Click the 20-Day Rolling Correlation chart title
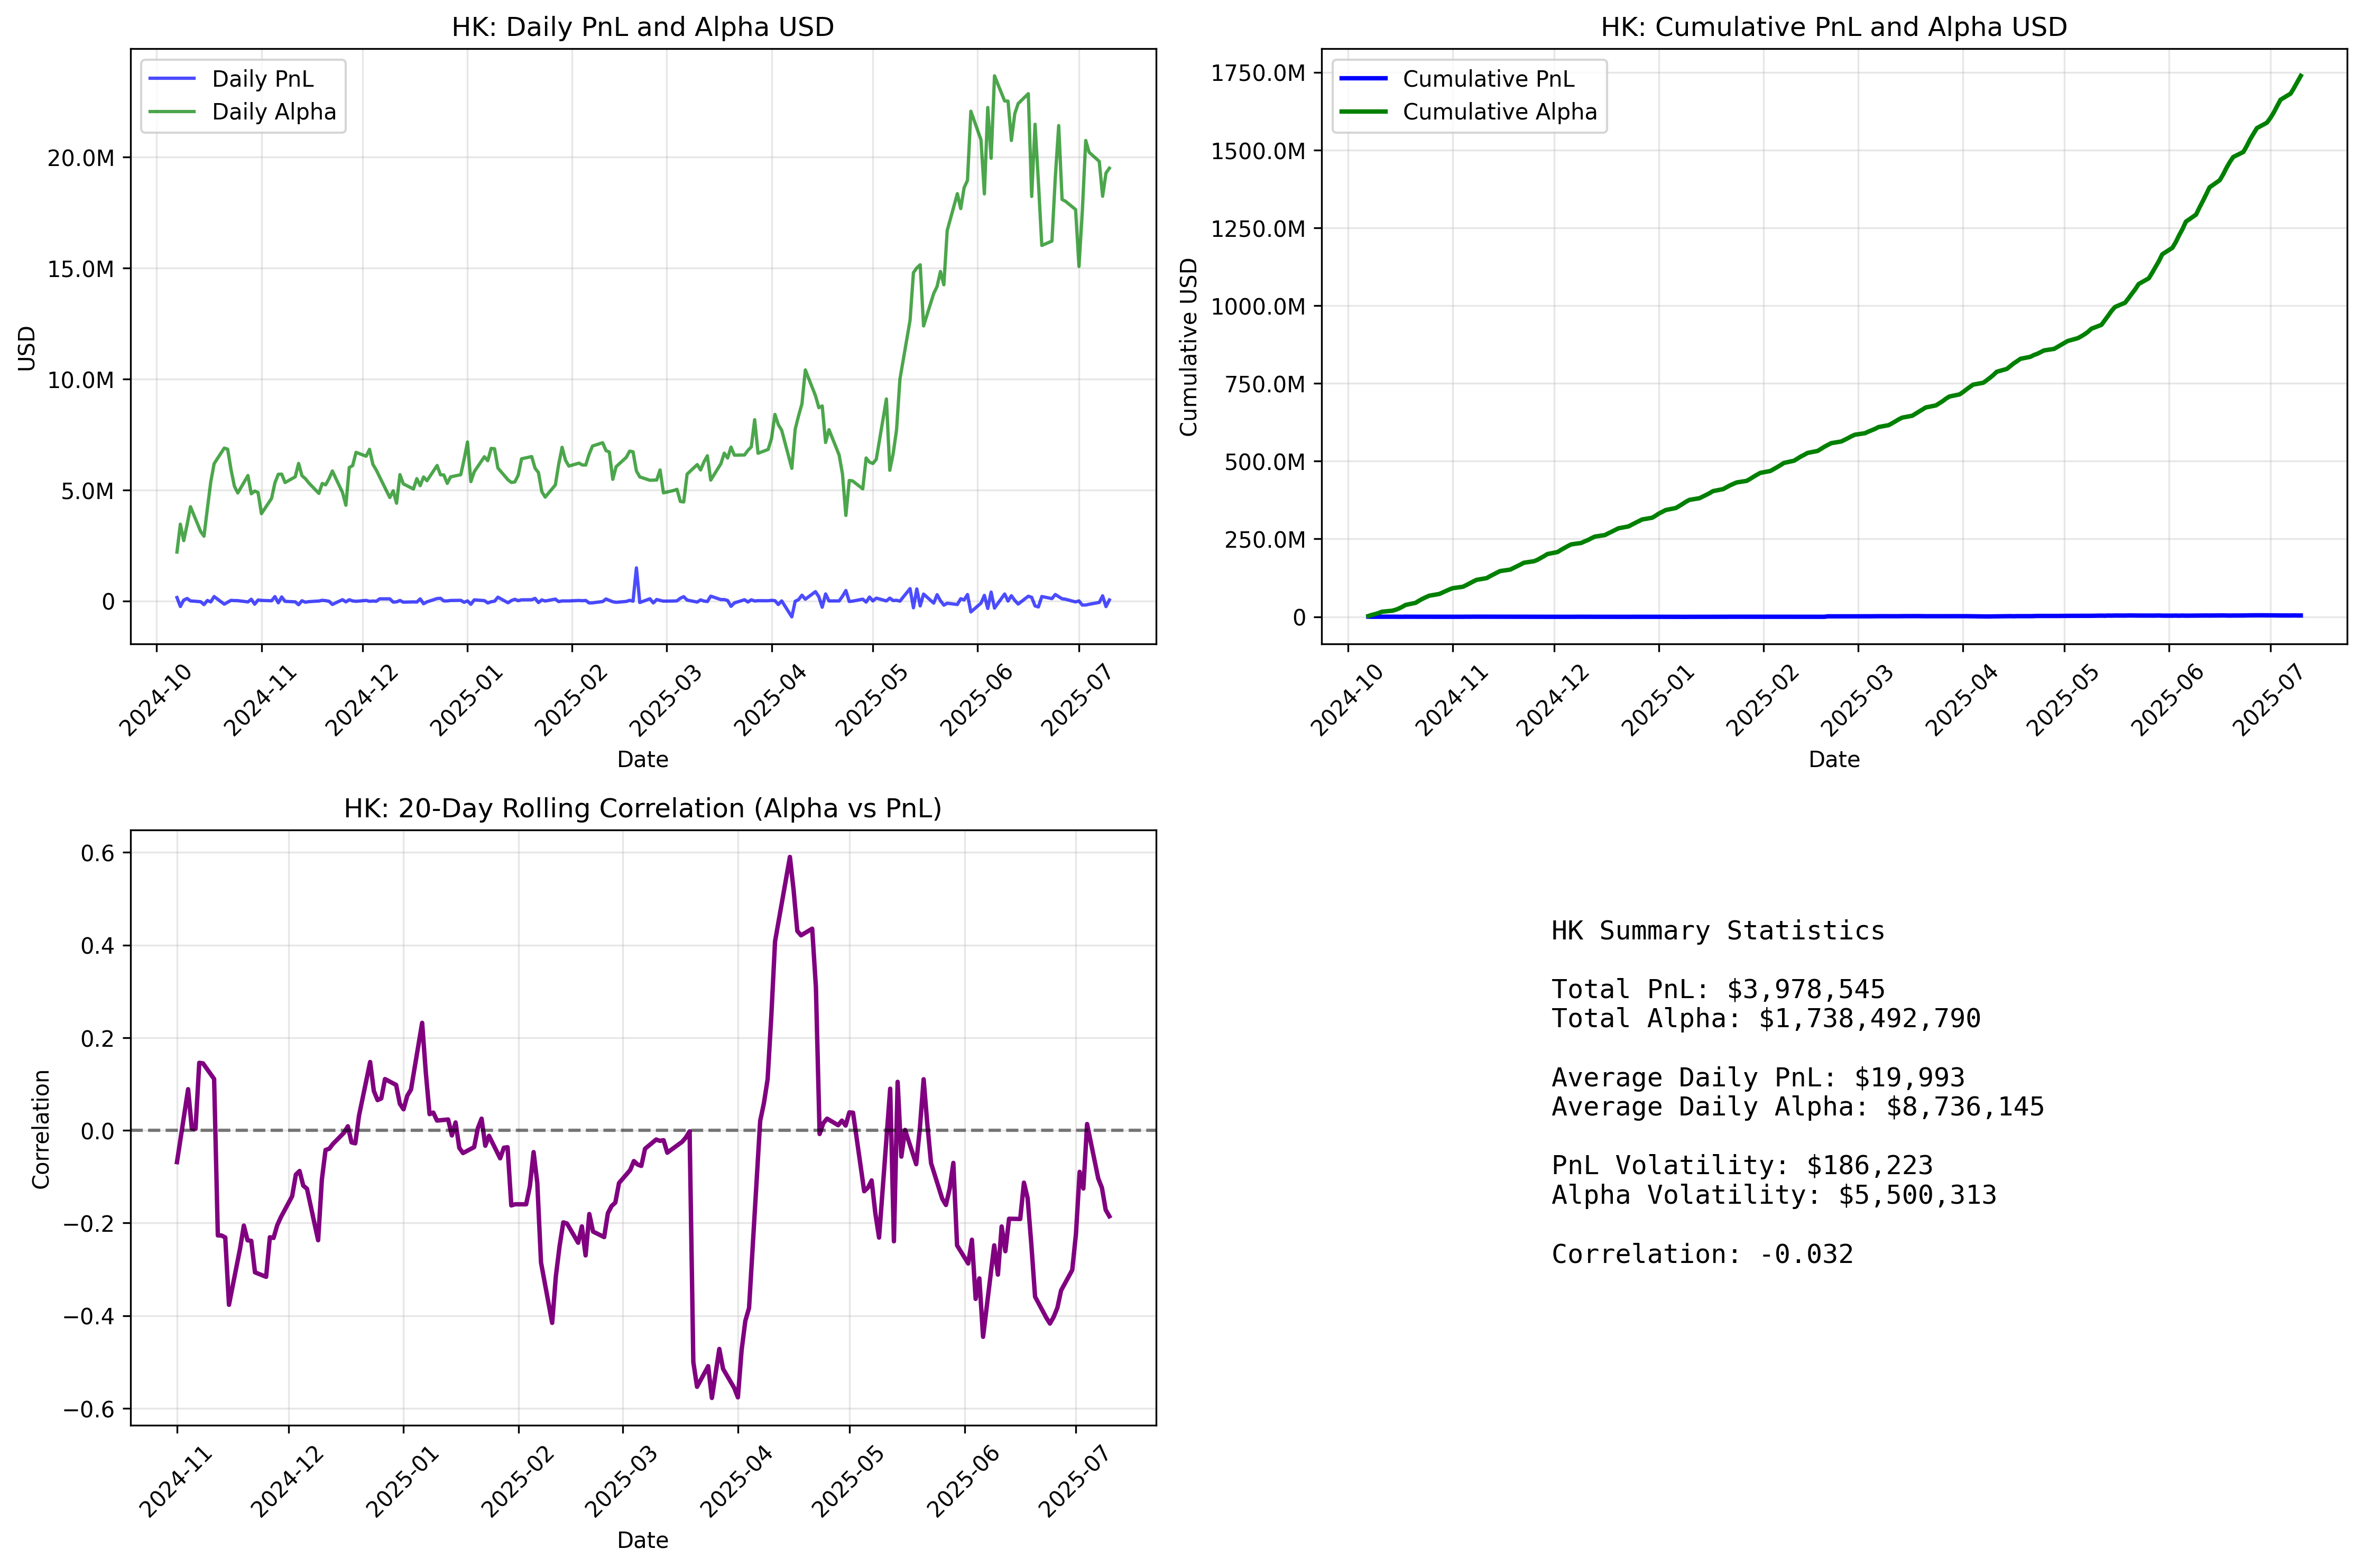The height and width of the screenshot is (1568, 2363). pyautogui.click(x=642, y=808)
